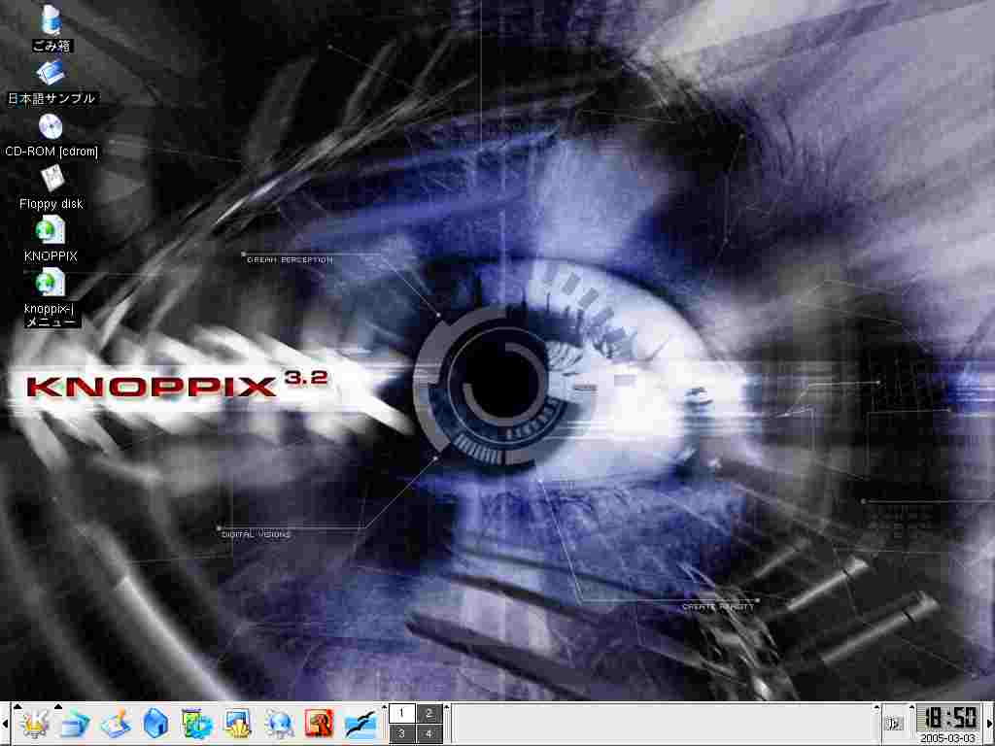Launch Konqueror web browser from the panel
Screen dimensions: 995x746
279,724
